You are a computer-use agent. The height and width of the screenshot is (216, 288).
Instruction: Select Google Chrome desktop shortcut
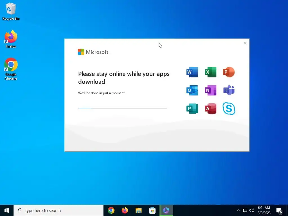coord(11,69)
